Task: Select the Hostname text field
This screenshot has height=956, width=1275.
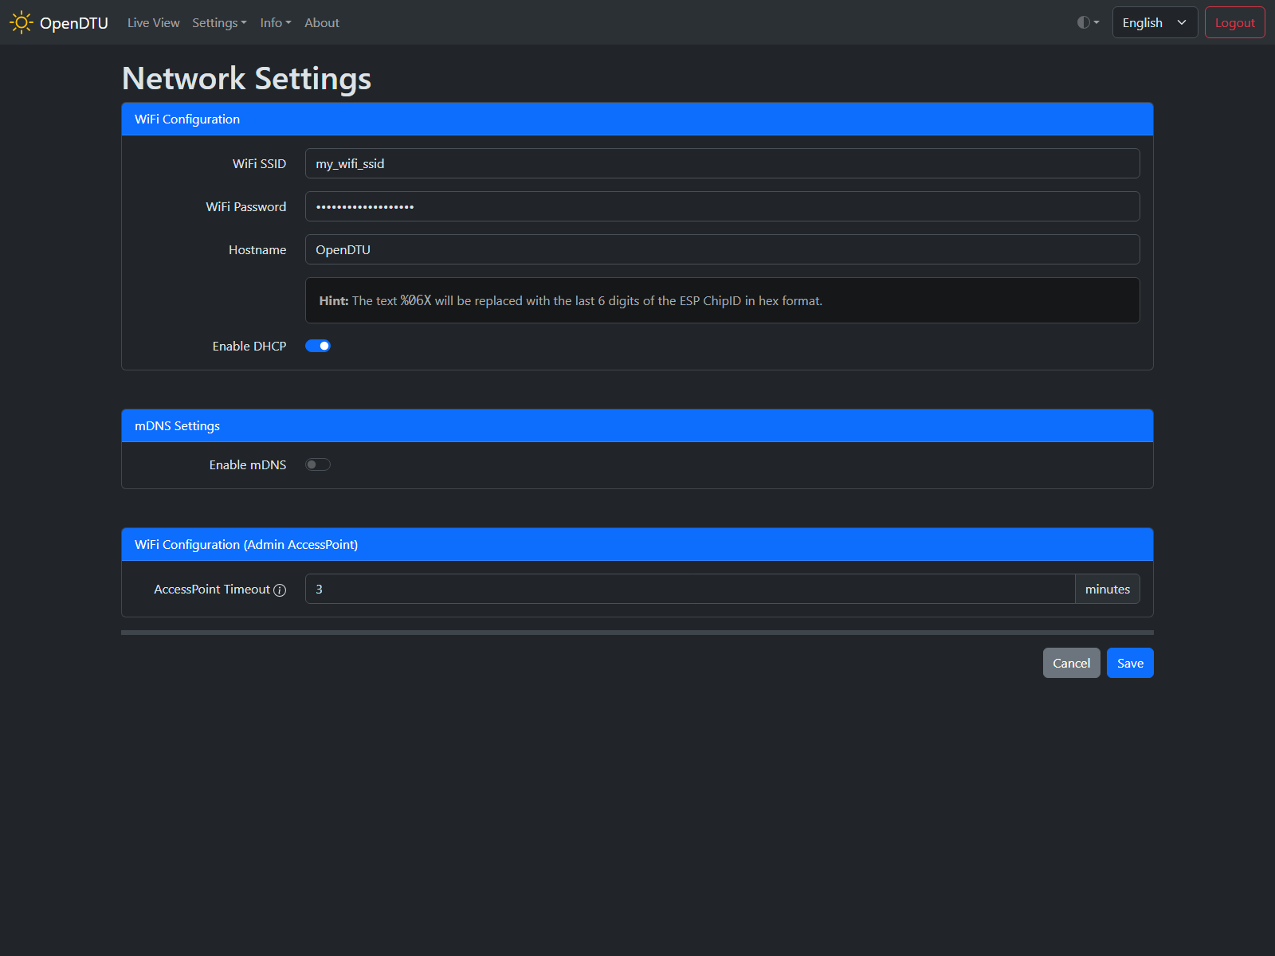Action: pyautogui.click(x=722, y=249)
